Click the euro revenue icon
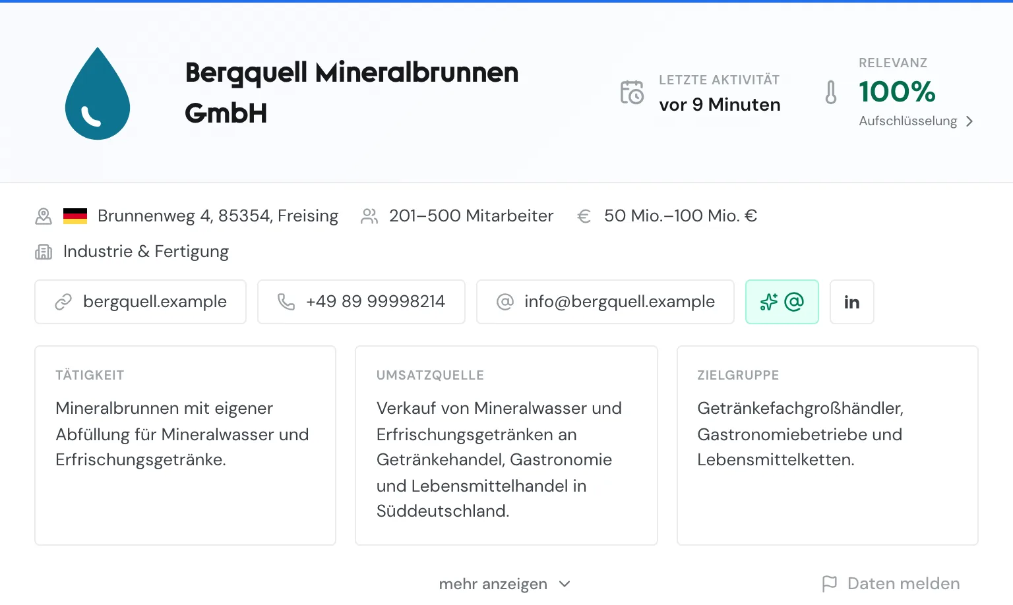The image size is (1013, 605). (584, 216)
